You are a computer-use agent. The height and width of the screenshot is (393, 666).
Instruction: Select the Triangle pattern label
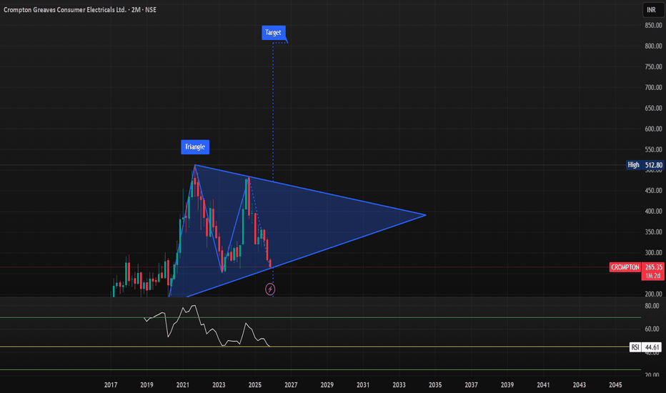[195, 147]
